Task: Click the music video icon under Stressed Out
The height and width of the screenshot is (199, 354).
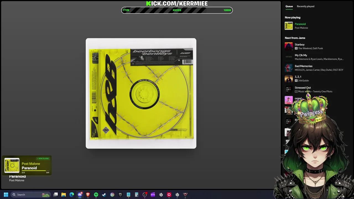Action: click(296, 91)
